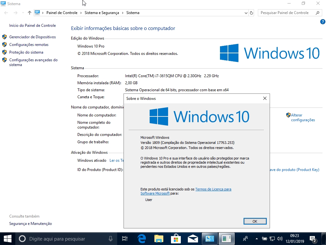The height and width of the screenshot is (245, 326).
Task: Open Configurações avançadas do sistema
Action: click(33, 62)
